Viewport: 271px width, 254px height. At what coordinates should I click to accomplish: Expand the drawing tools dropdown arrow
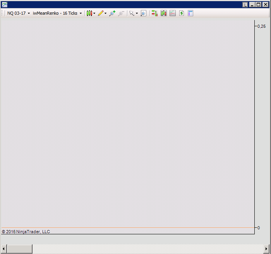pos(105,13)
